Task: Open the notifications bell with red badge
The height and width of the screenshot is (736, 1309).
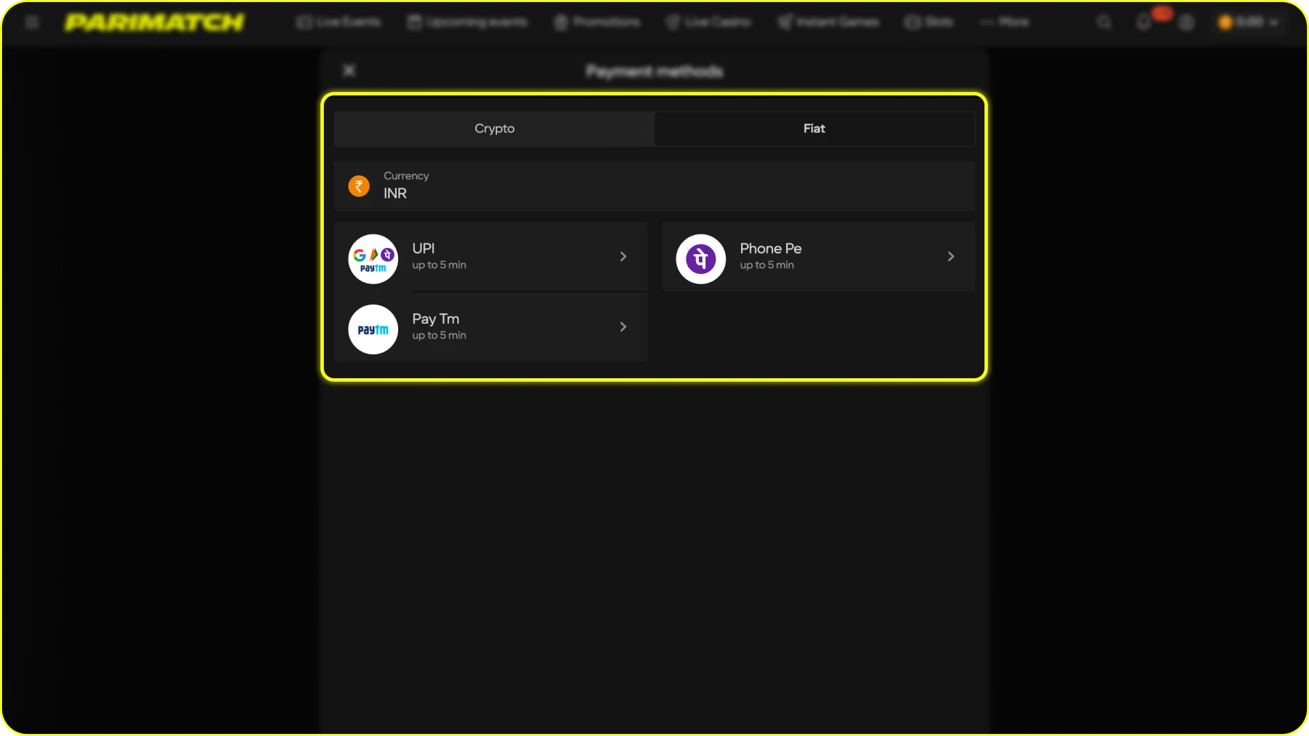Action: point(1145,22)
